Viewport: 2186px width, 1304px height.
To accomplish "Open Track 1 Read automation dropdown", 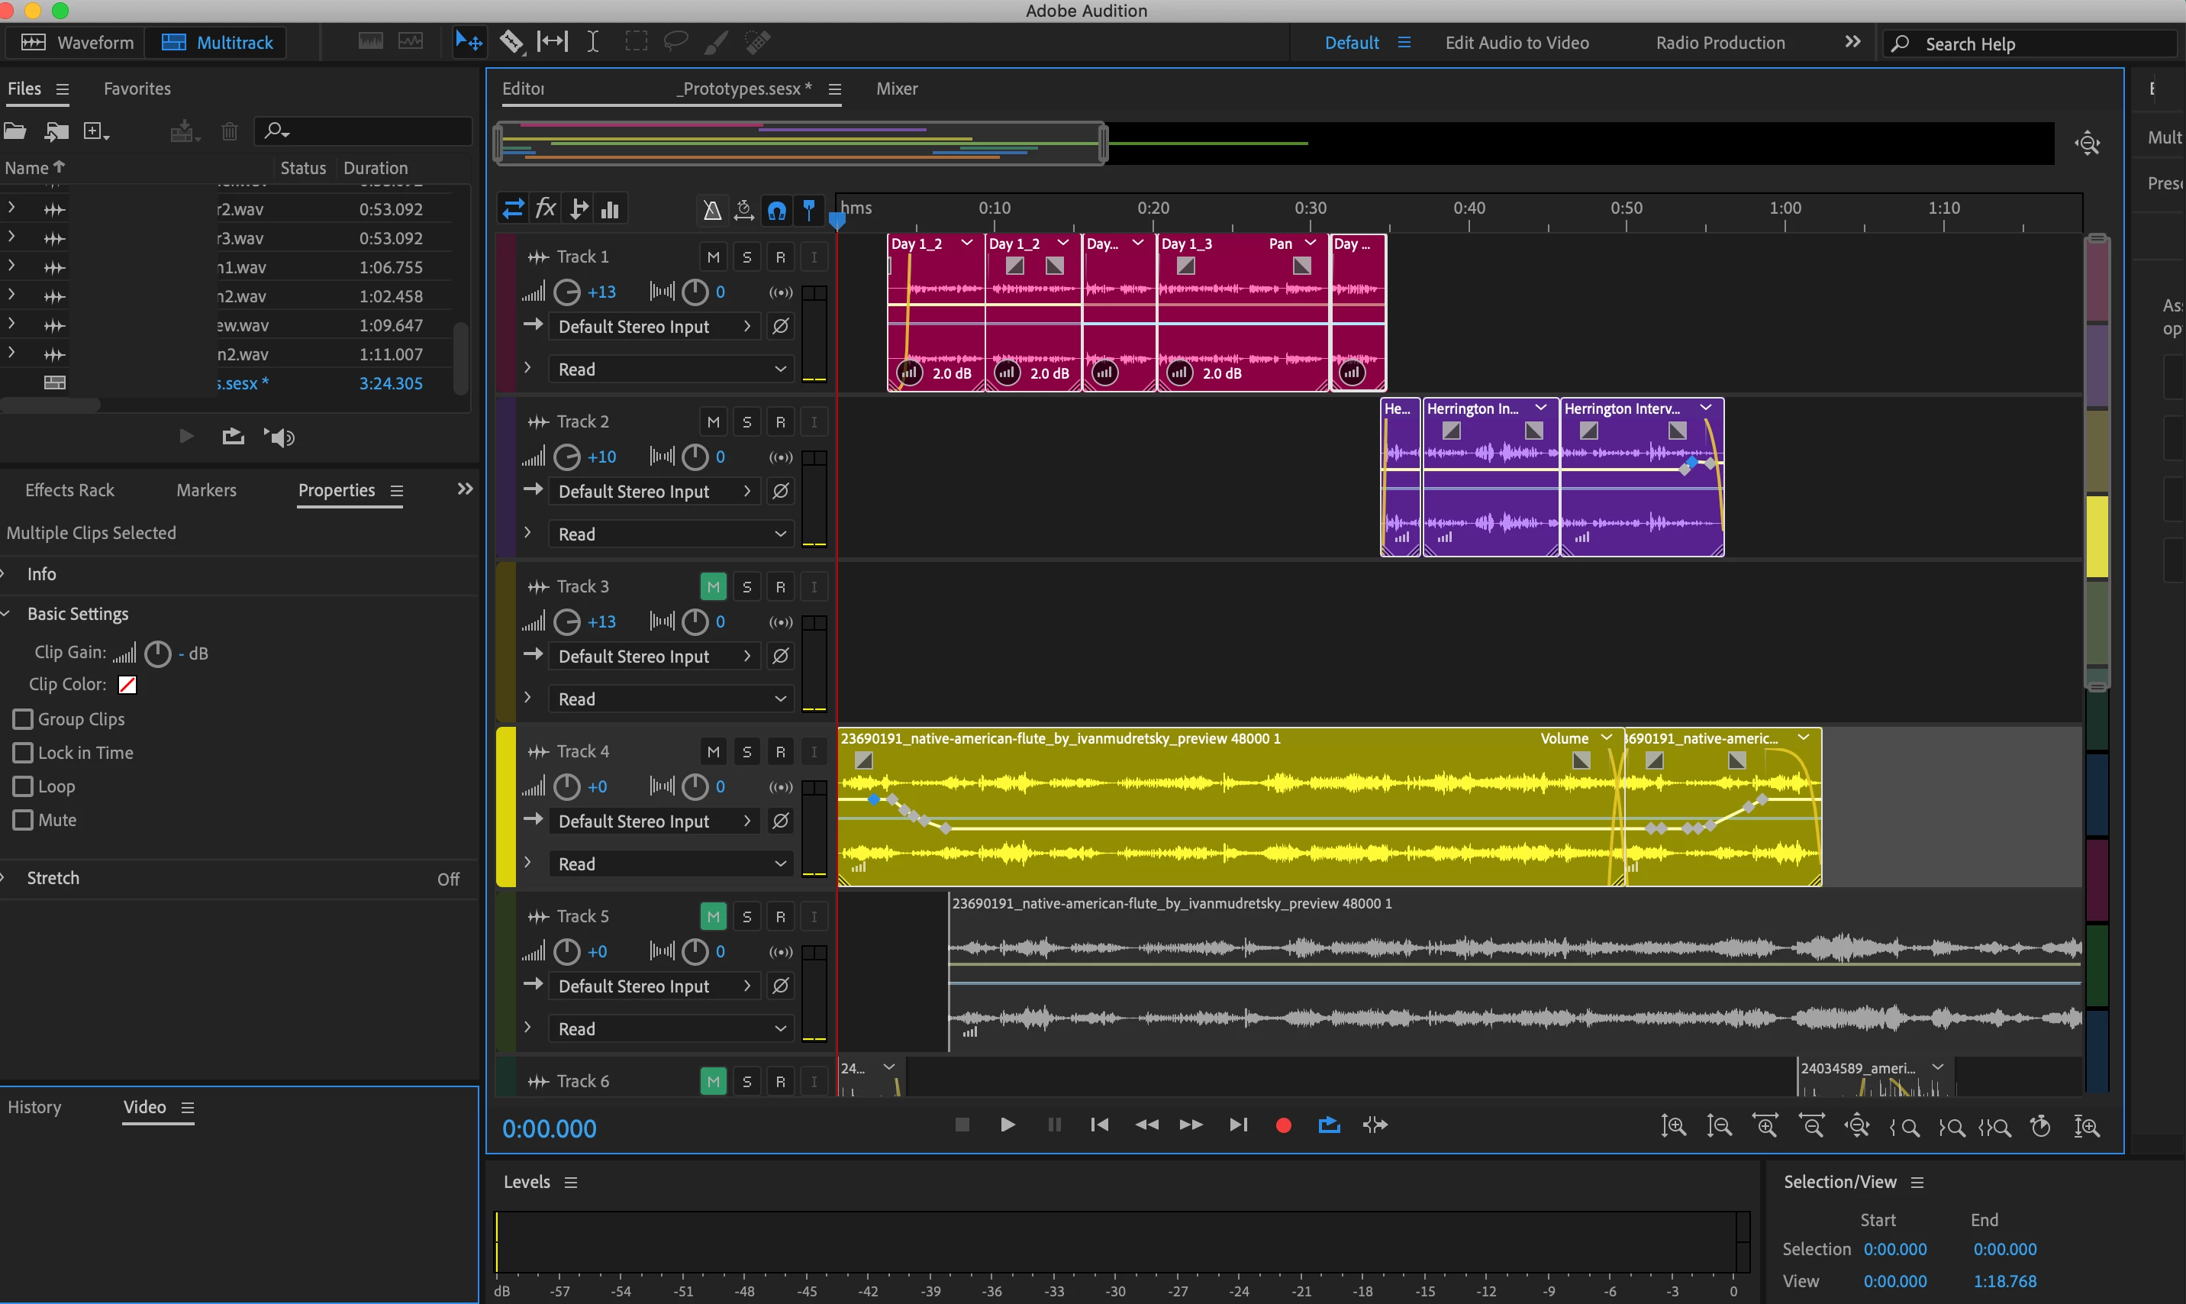I will tap(671, 369).
